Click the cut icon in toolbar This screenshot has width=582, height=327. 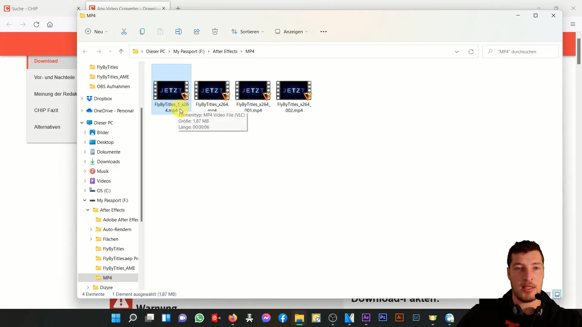[x=124, y=31]
